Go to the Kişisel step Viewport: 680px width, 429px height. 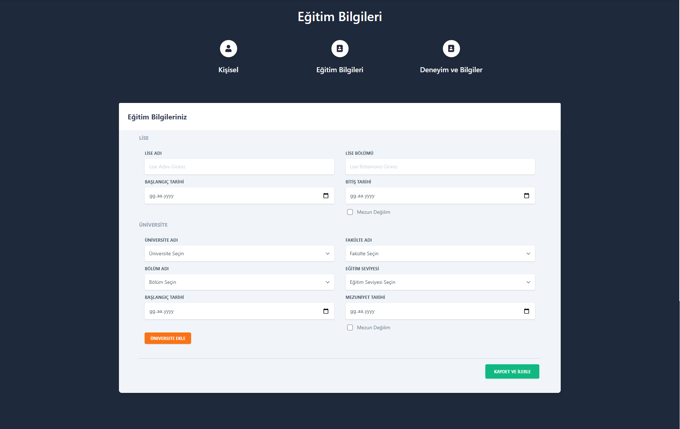tap(228, 70)
